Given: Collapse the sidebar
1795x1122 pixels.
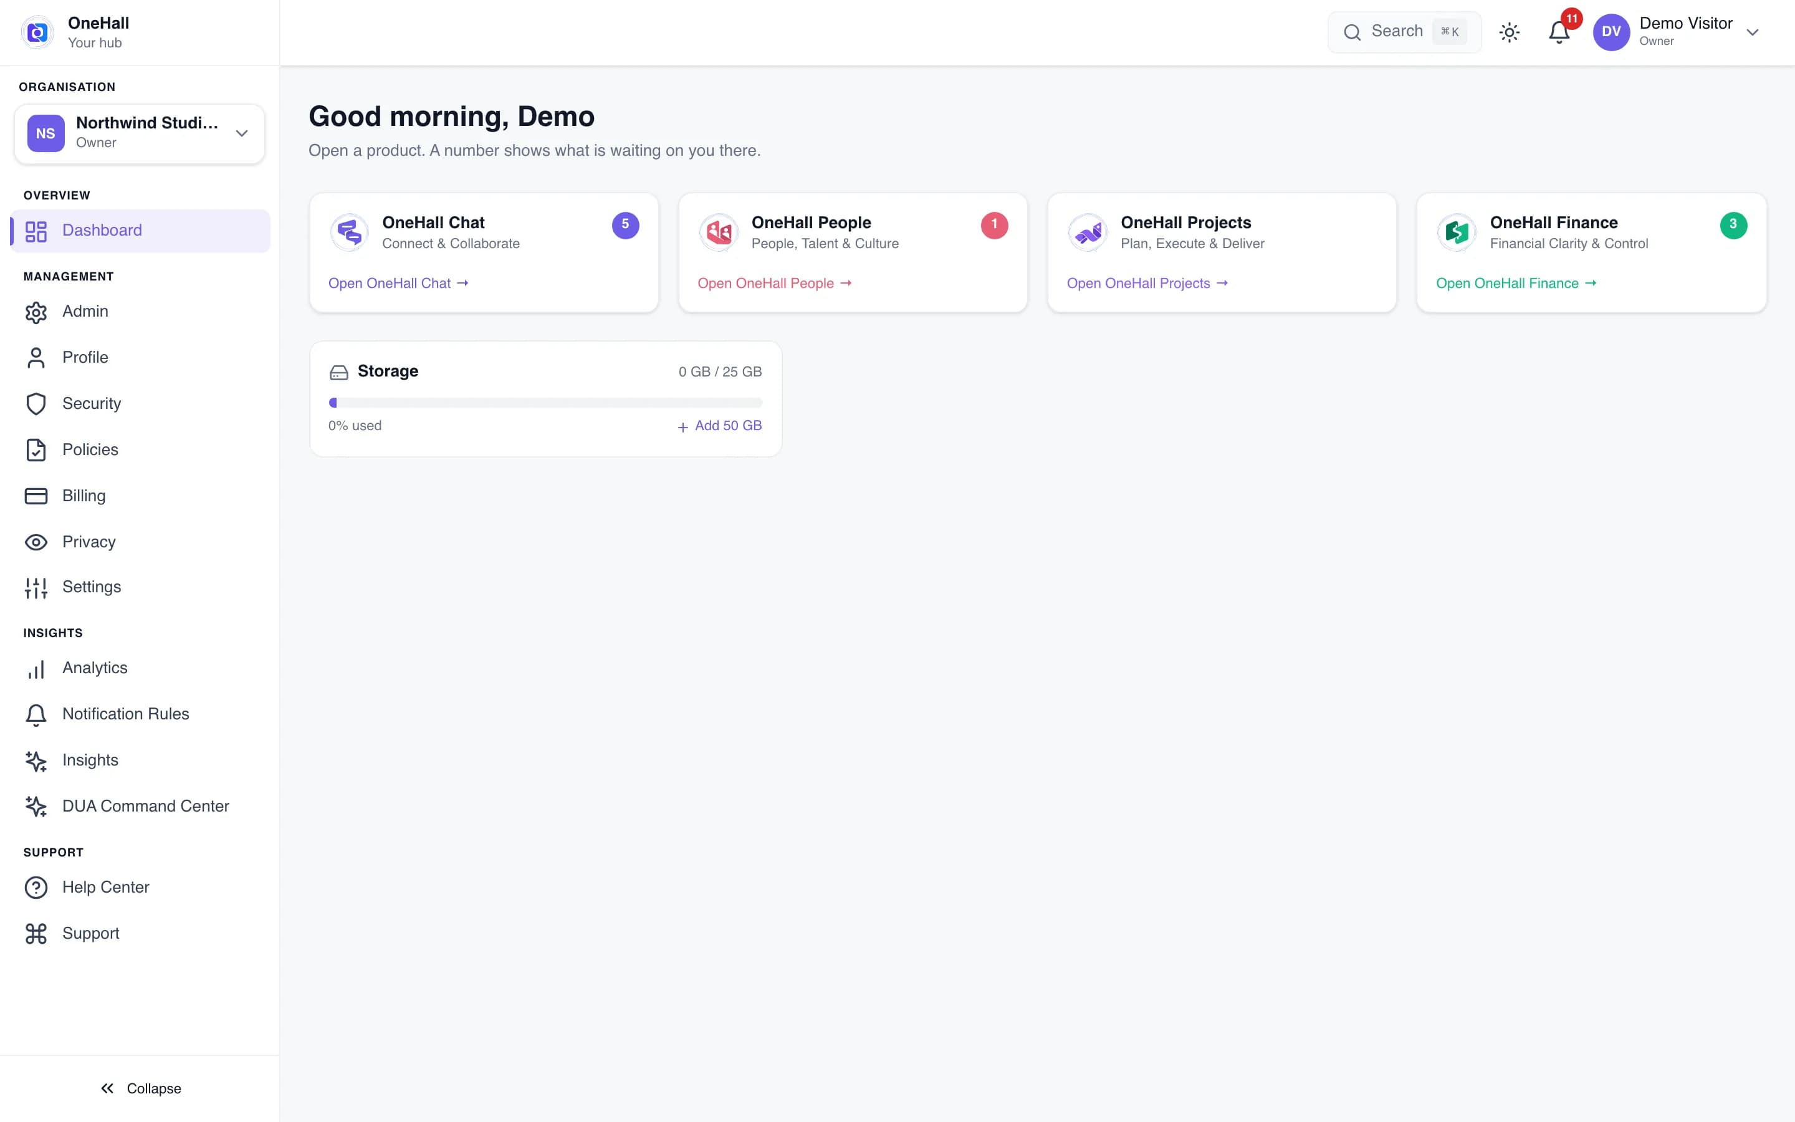Looking at the screenshot, I should [x=140, y=1088].
